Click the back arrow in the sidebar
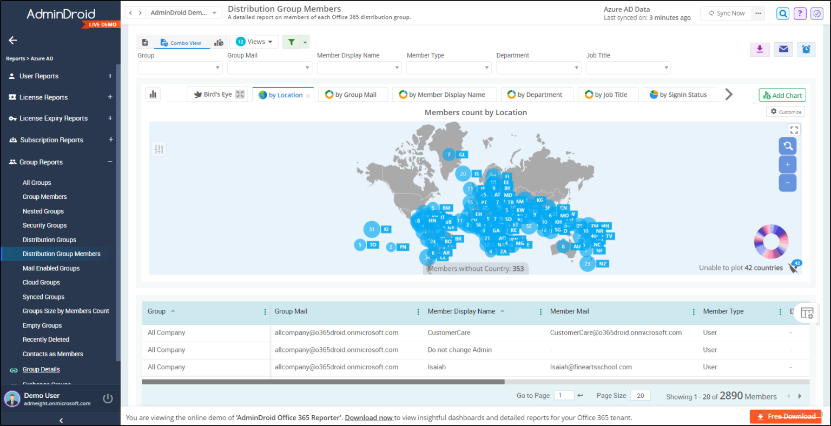 pyautogui.click(x=13, y=40)
